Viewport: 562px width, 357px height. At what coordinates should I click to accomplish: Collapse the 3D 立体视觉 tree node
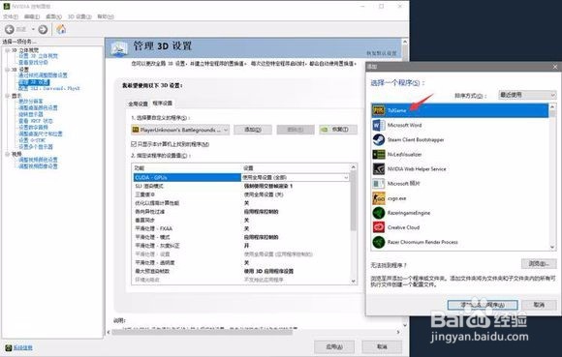7,50
